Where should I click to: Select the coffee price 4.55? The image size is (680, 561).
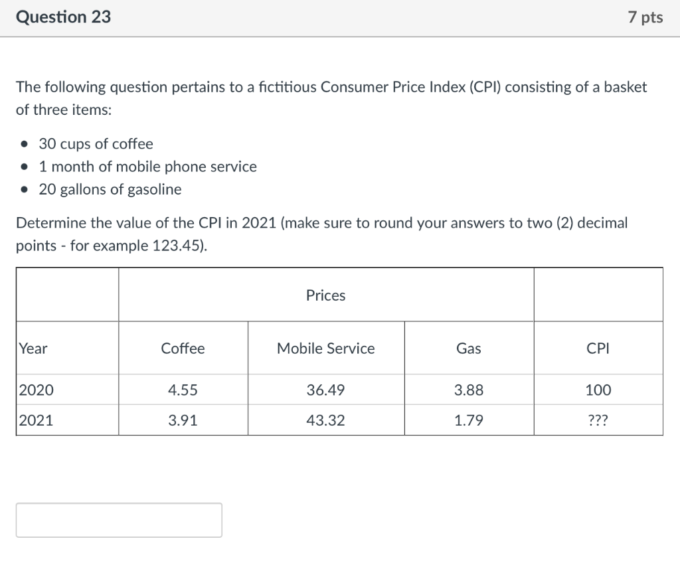point(183,390)
